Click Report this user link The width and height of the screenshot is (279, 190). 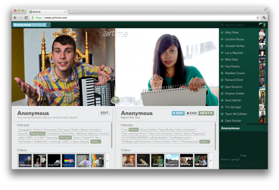(130, 118)
